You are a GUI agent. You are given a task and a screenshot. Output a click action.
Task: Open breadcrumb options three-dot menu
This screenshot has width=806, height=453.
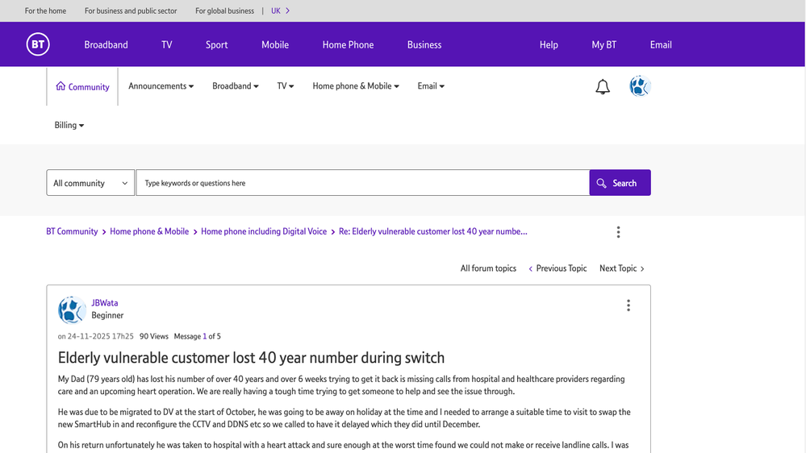point(618,232)
